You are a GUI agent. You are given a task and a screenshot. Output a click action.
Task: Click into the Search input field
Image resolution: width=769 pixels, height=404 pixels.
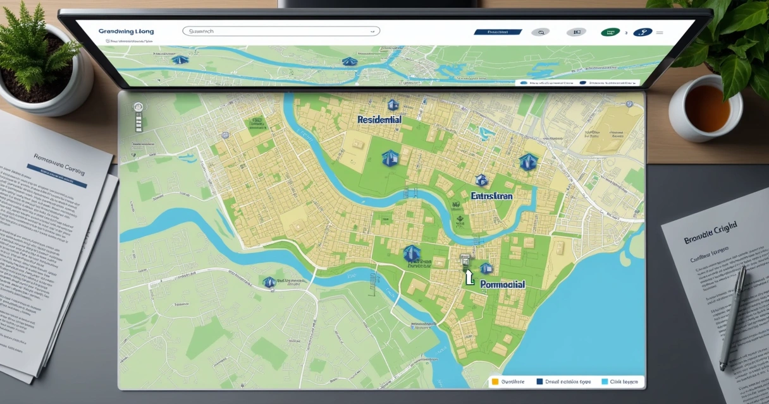(278, 30)
